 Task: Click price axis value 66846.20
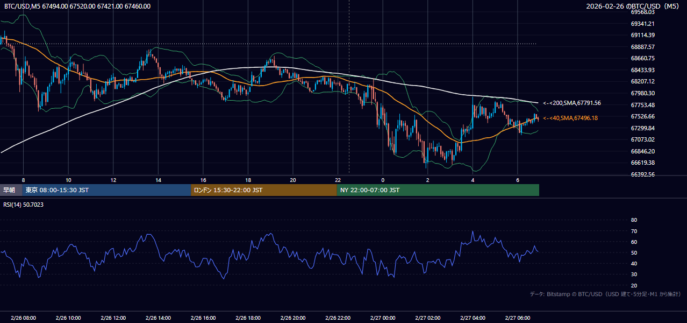click(642, 151)
